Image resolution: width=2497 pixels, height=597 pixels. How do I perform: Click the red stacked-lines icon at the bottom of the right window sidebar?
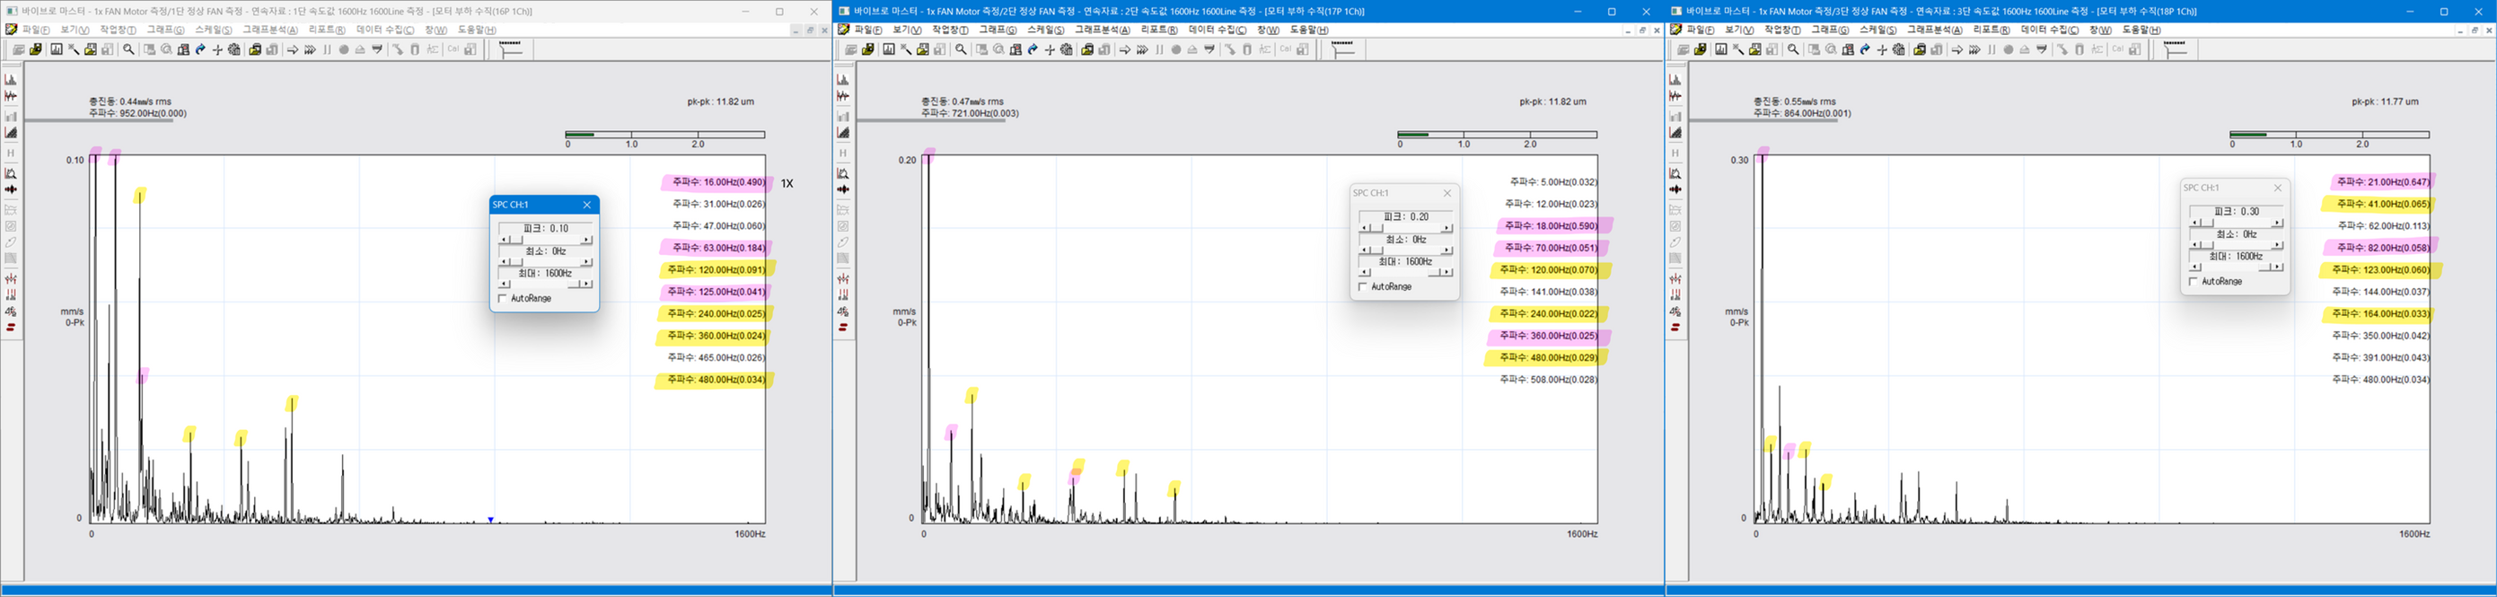1675,328
